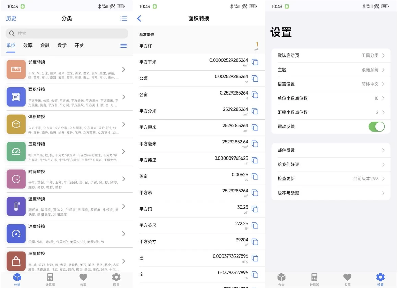Change 单位小数点位数 setting
398x288 pixels.
[x=331, y=98]
